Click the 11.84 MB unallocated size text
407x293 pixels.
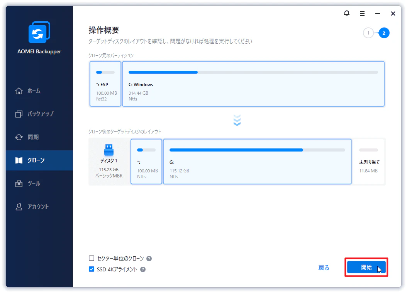pyautogui.click(x=368, y=170)
